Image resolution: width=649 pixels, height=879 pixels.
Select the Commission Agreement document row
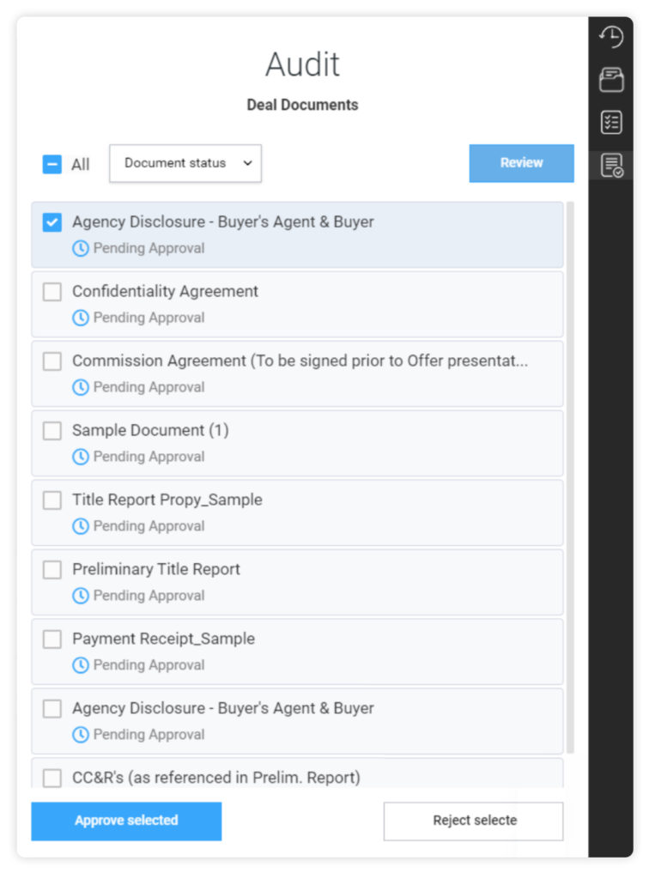(x=299, y=373)
